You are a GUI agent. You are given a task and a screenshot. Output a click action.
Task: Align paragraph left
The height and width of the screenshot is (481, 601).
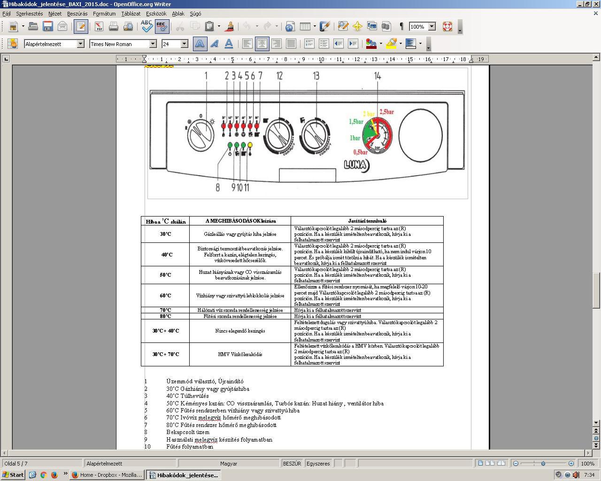click(247, 44)
